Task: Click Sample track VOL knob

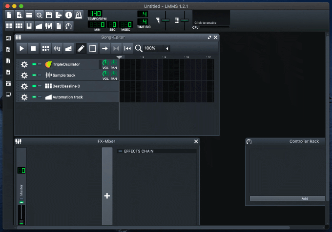Action: (x=105, y=74)
